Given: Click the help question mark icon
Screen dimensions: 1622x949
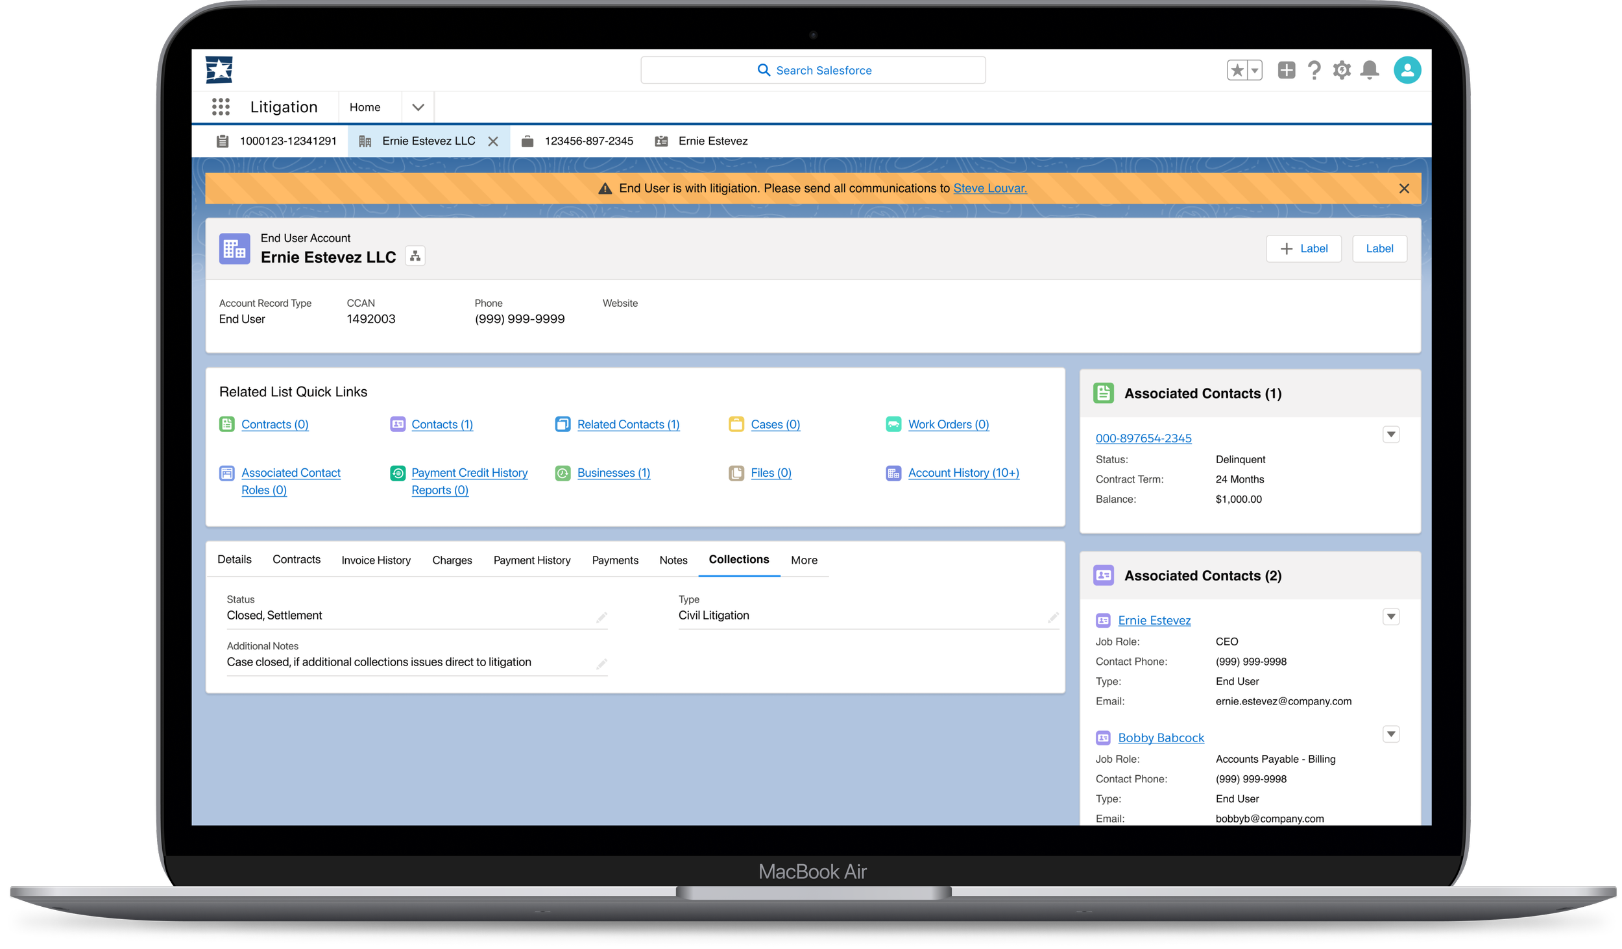Looking at the screenshot, I should pyautogui.click(x=1314, y=70).
